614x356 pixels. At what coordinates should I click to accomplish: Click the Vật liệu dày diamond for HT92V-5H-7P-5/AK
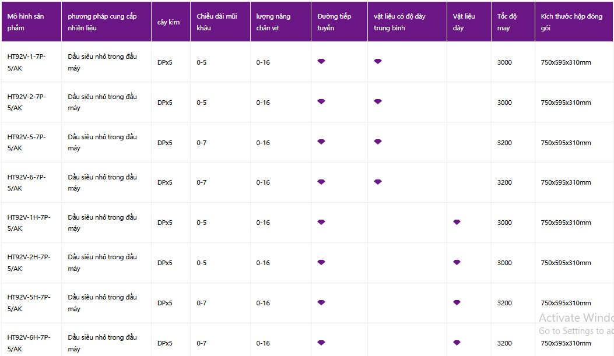[457, 302]
